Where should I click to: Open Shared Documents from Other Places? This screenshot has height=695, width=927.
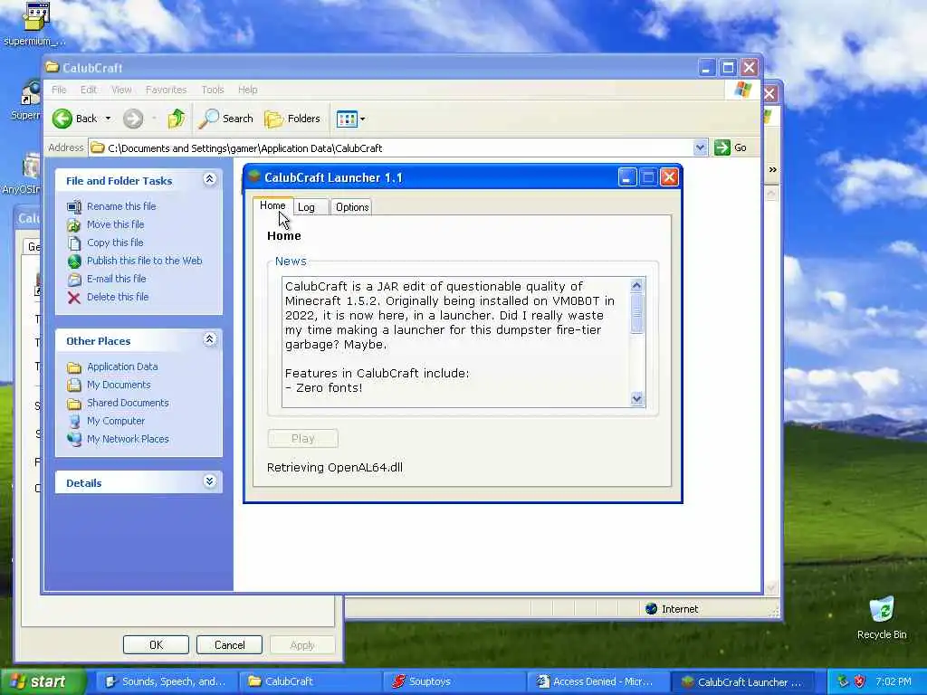[128, 403]
